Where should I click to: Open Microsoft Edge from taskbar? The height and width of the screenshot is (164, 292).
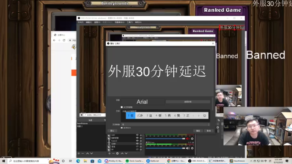(78, 161)
